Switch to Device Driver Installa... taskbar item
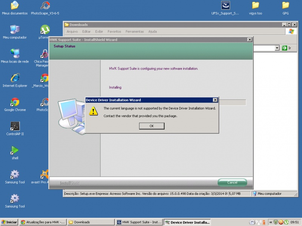This screenshot has height=226, width=302. tap(187, 222)
